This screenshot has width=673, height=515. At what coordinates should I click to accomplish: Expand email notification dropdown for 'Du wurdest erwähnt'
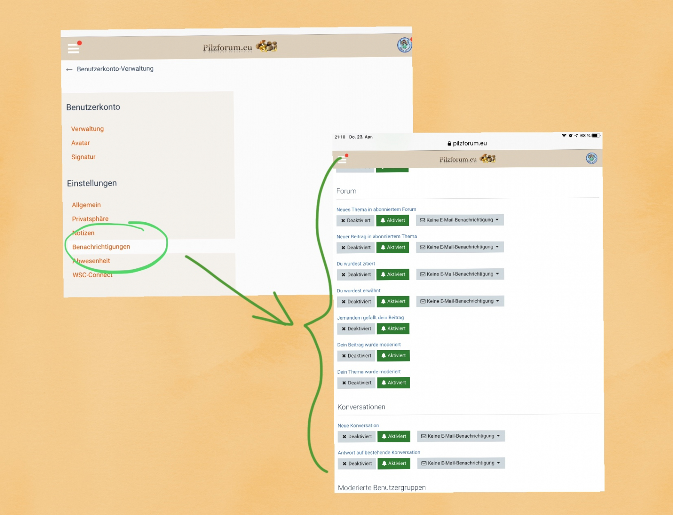460,301
